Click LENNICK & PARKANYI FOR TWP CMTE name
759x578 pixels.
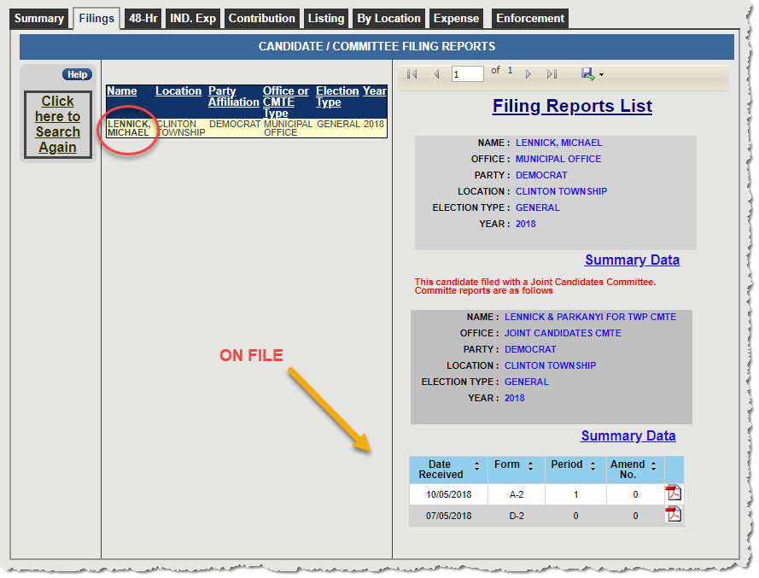coord(590,317)
